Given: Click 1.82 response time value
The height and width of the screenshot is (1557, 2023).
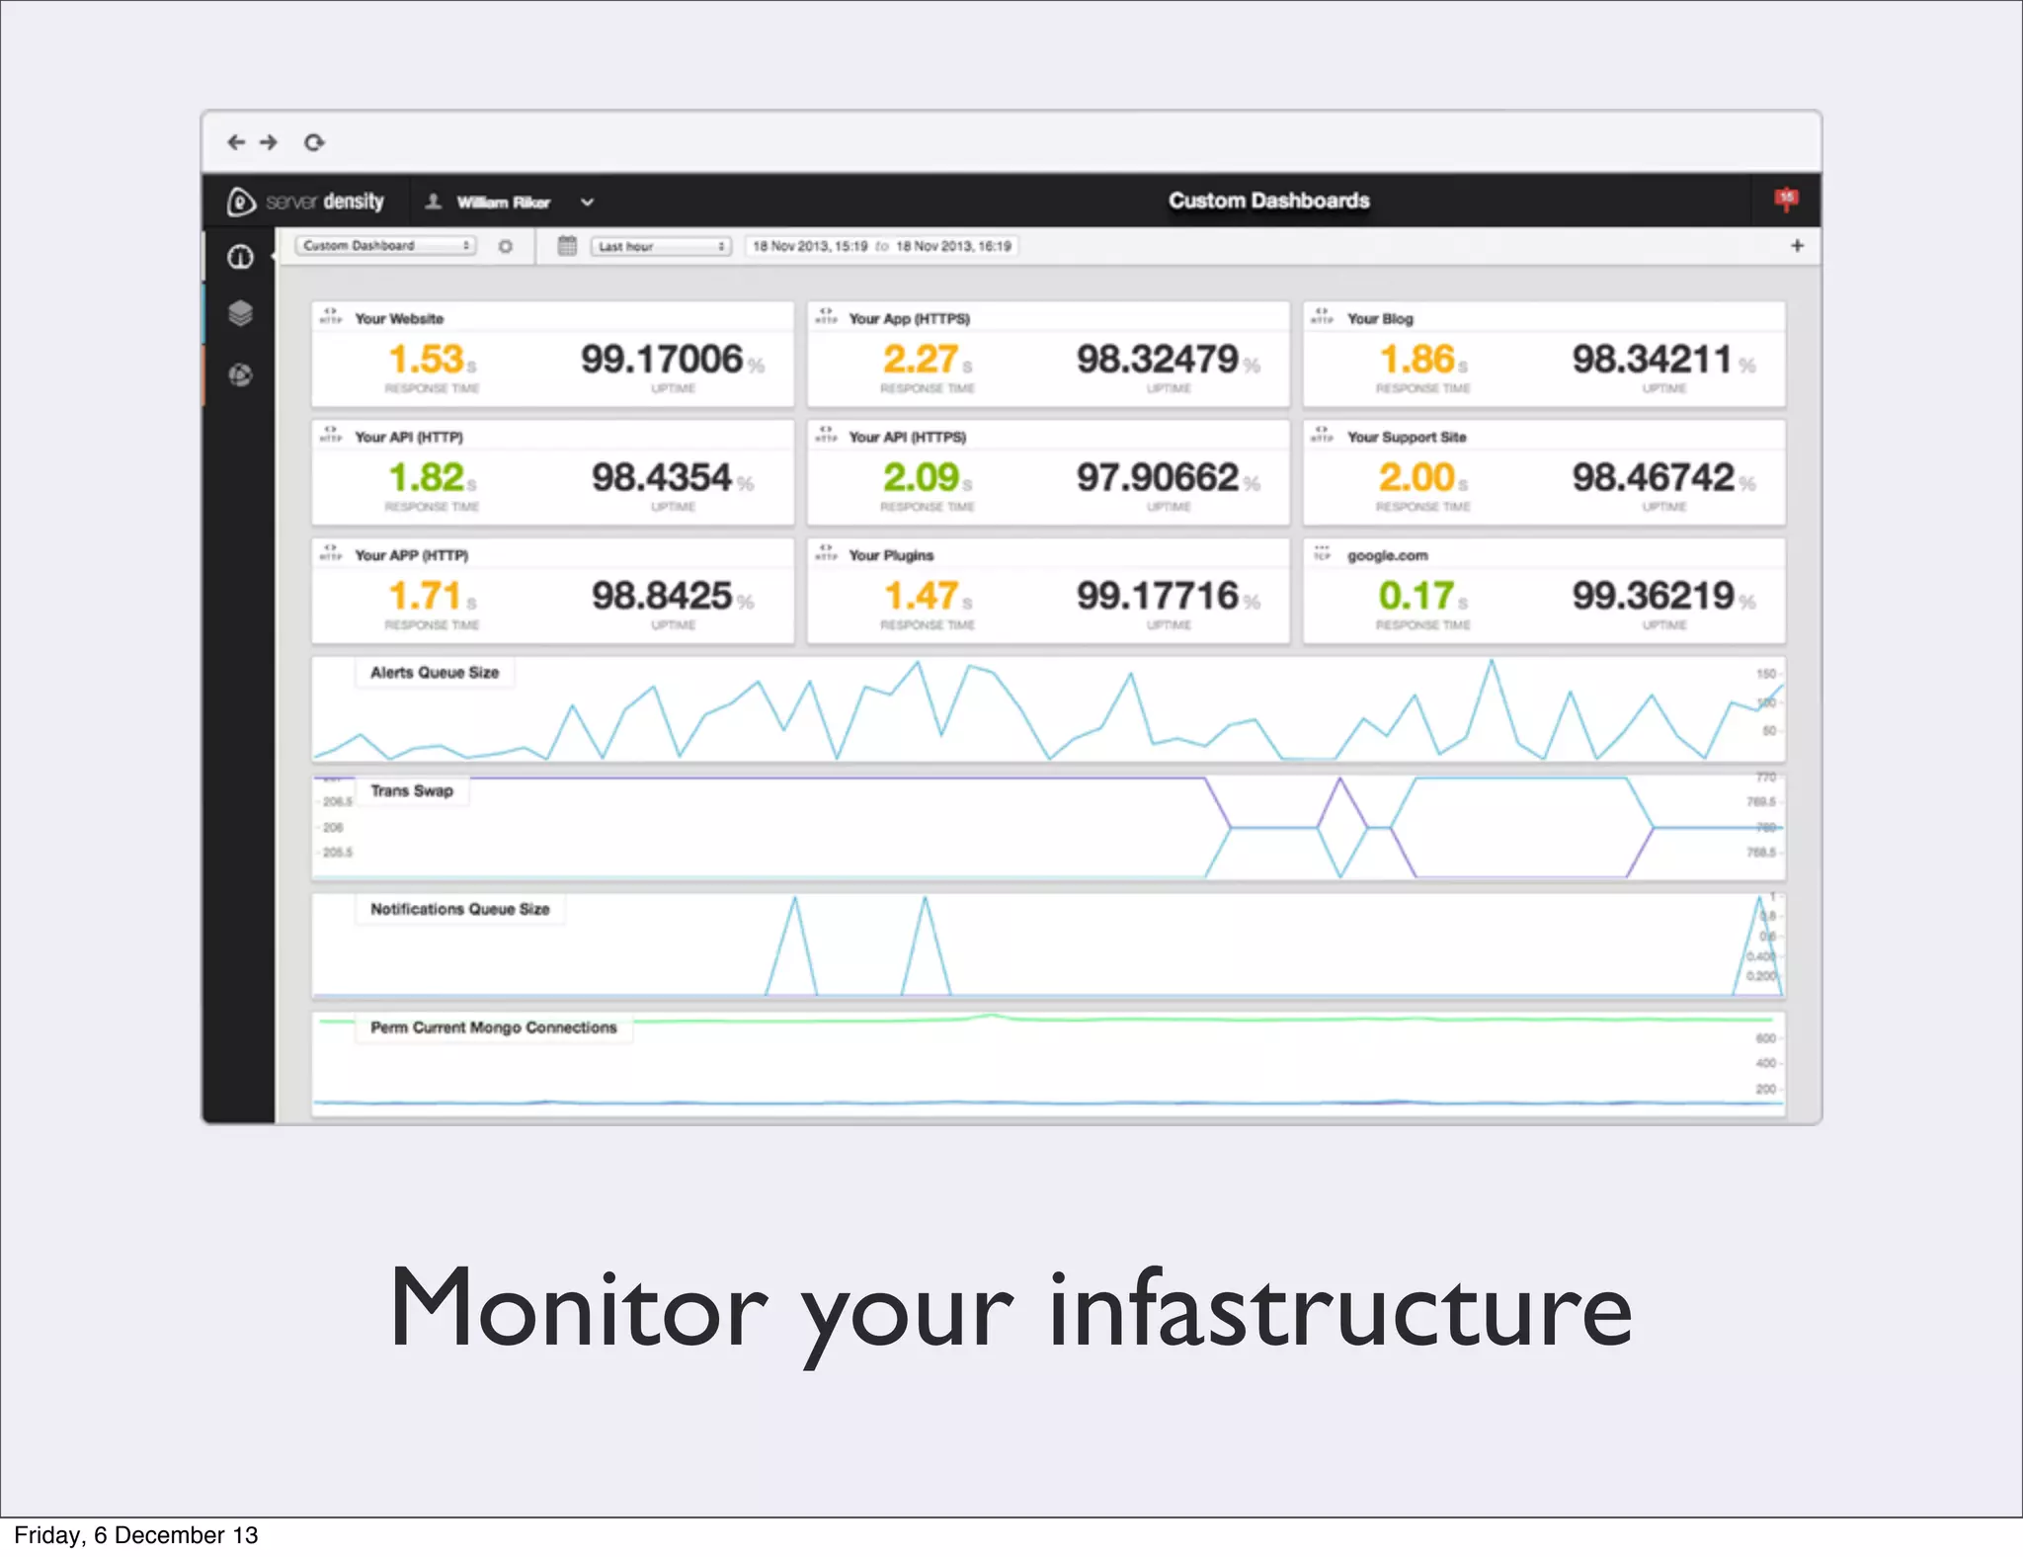Looking at the screenshot, I should pos(426,478).
